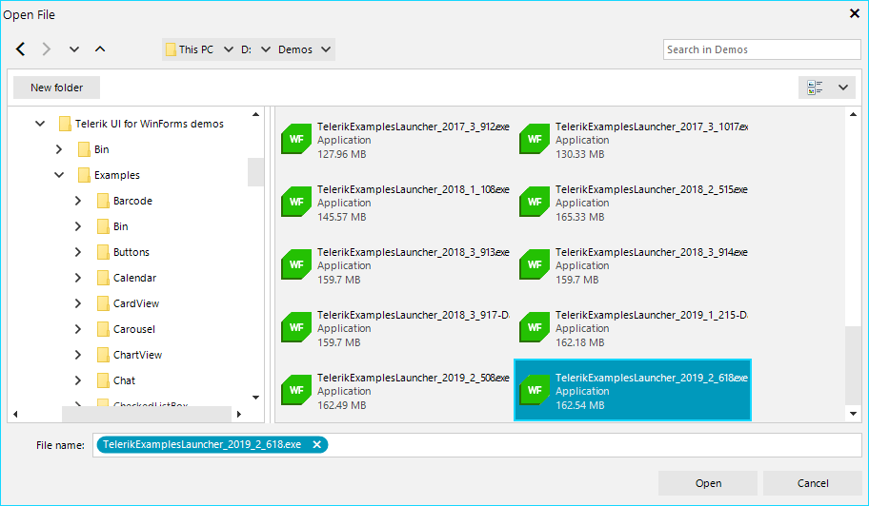Expand the Carousel folder node
The height and width of the screenshot is (506, 869).
coord(77,329)
